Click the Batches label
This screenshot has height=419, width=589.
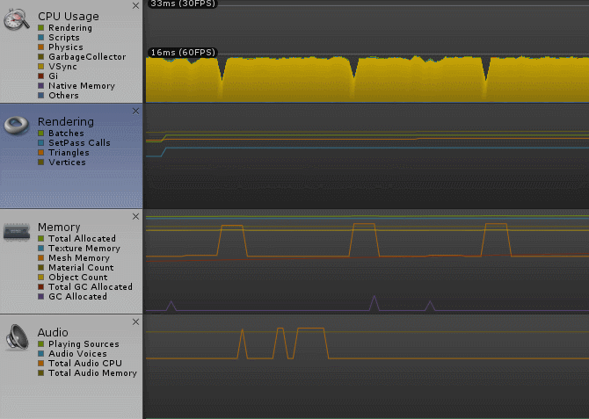(66, 134)
